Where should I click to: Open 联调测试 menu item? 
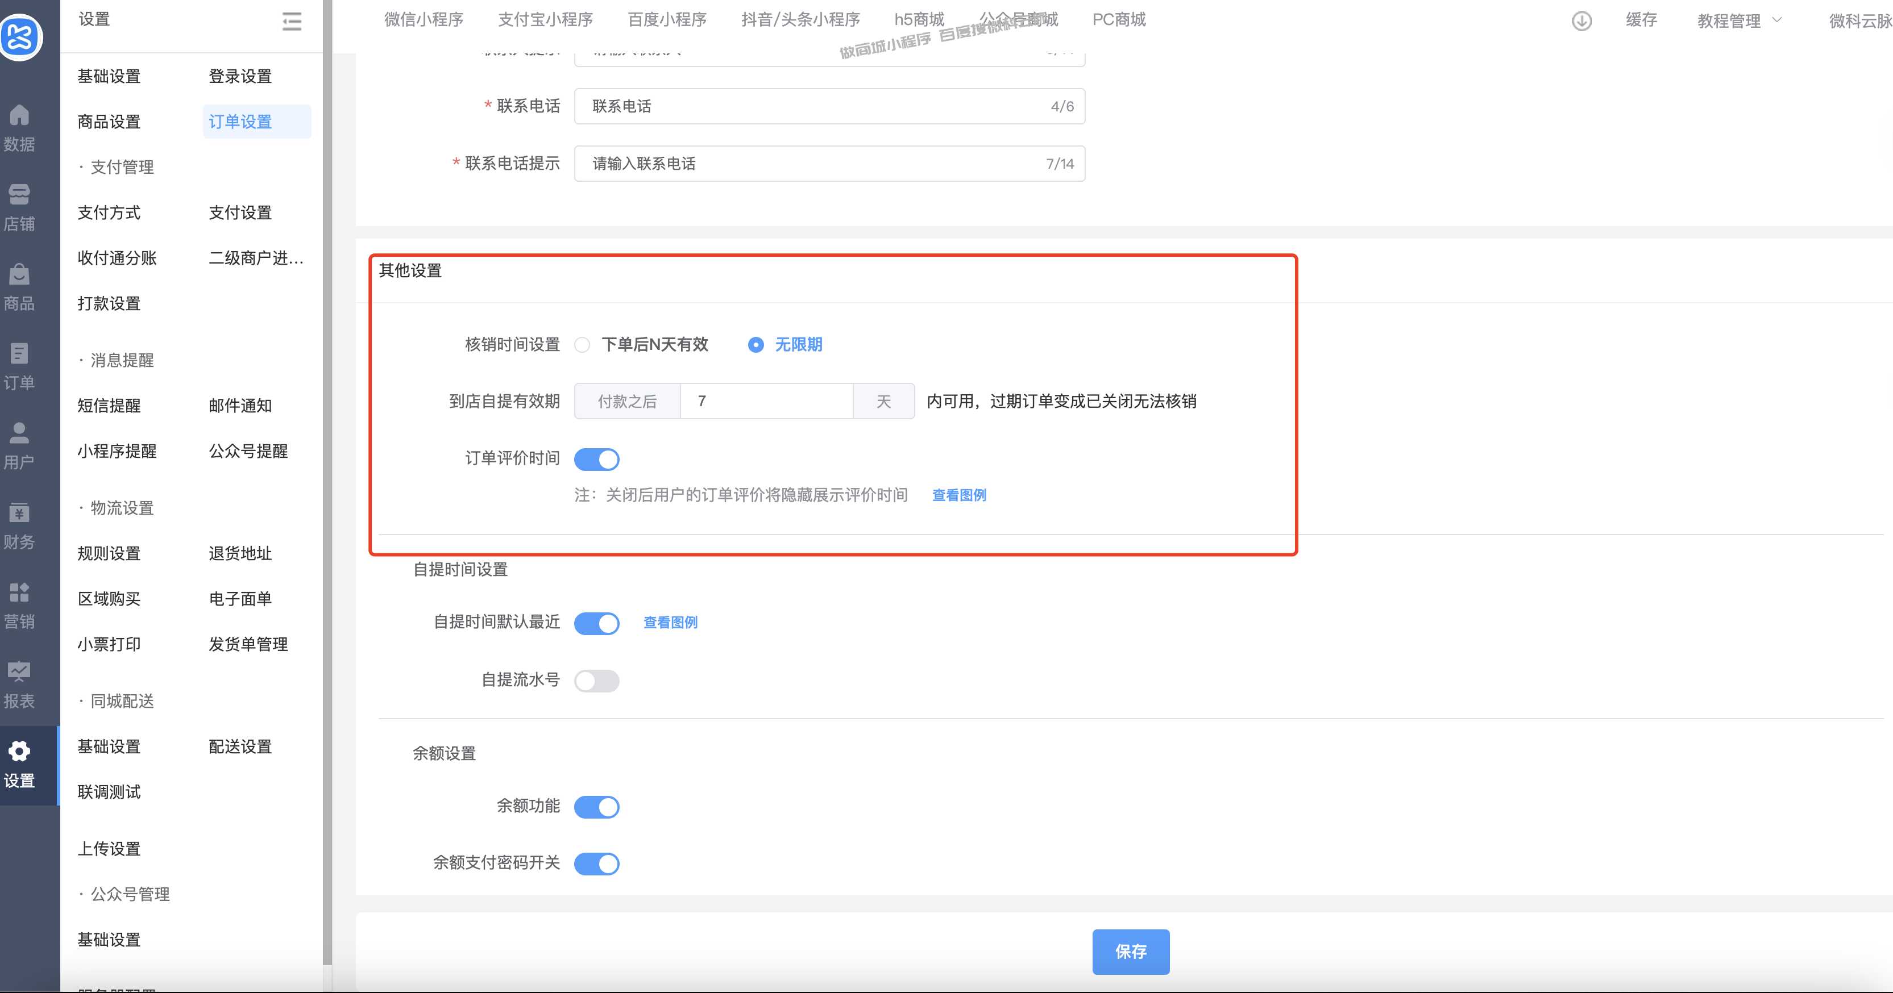pos(109,792)
